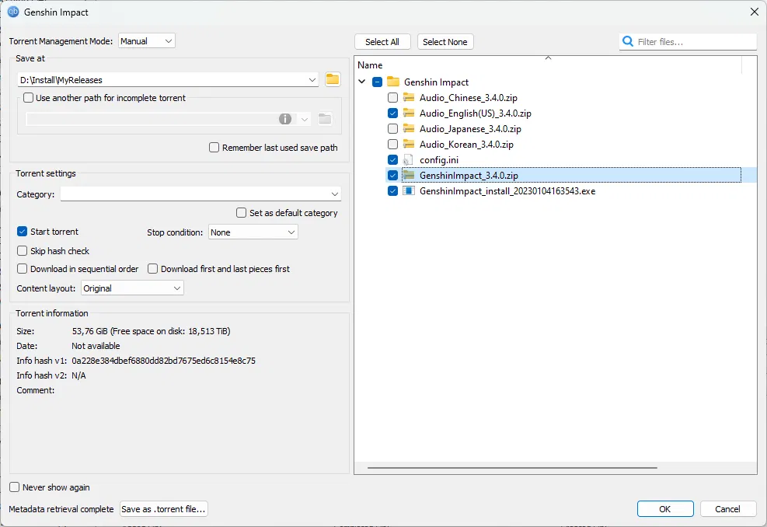
Task: Collapse the Genshin Impact folder tree
Action: 362,82
